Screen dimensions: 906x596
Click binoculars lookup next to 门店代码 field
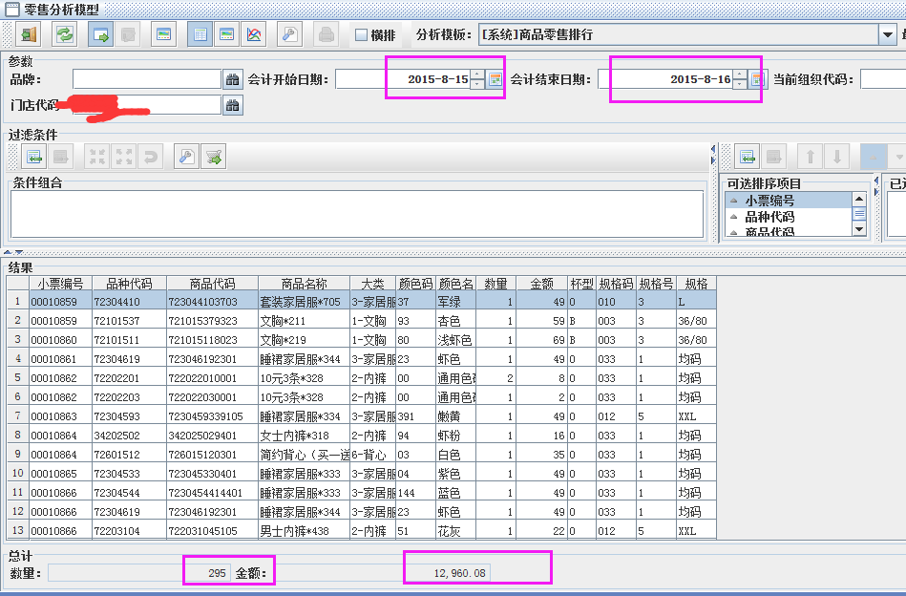point(232,105)
